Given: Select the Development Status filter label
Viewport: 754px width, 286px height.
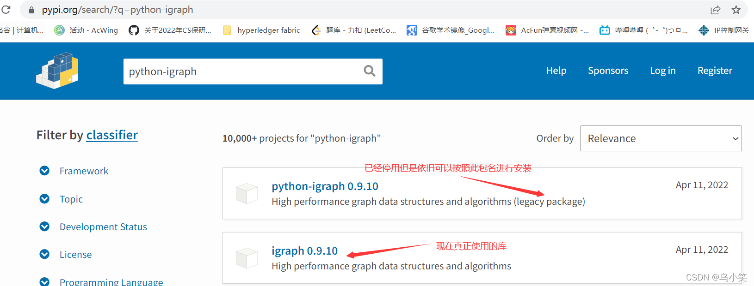Looking at the screenshot, I should pos(103,227).
